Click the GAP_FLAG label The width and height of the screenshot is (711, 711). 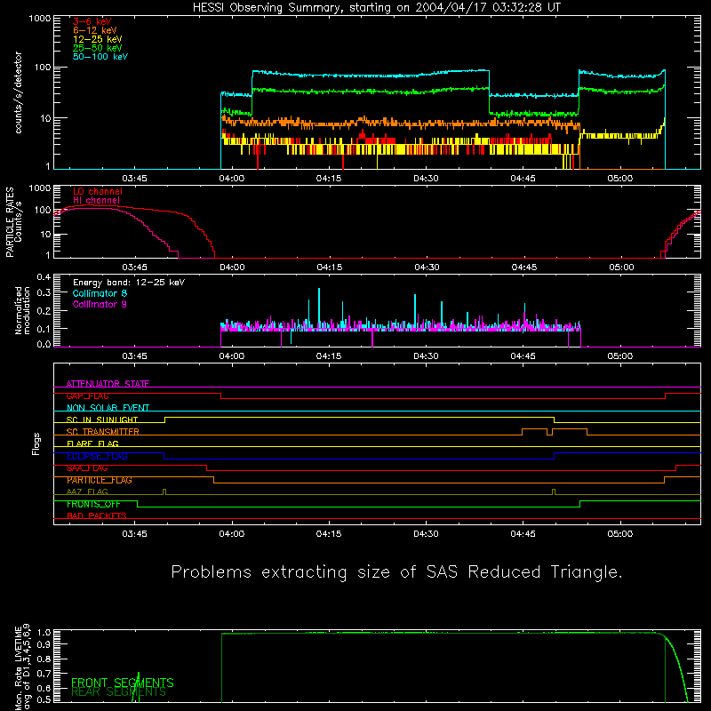[87, 395]
